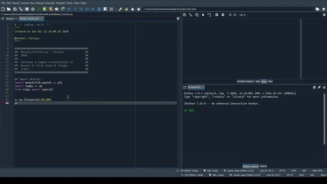Click the Open file folder icon
This screenshot has height=184, width=327.
click(9, 9)
